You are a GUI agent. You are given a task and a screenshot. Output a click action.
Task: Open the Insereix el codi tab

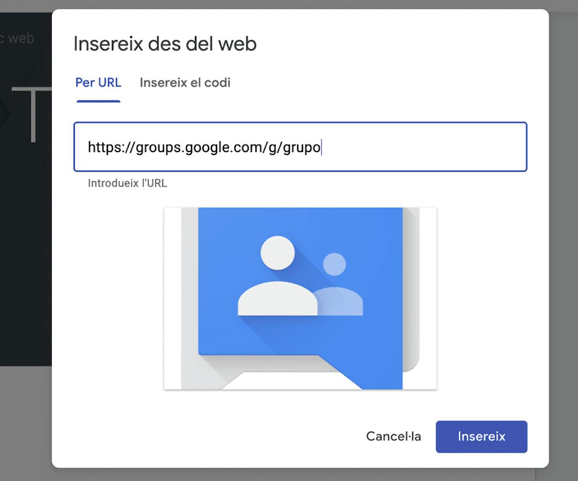185,83
